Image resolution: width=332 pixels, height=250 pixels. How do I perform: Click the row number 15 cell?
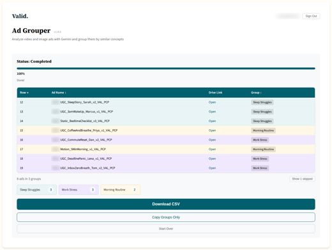click(22, 130)
